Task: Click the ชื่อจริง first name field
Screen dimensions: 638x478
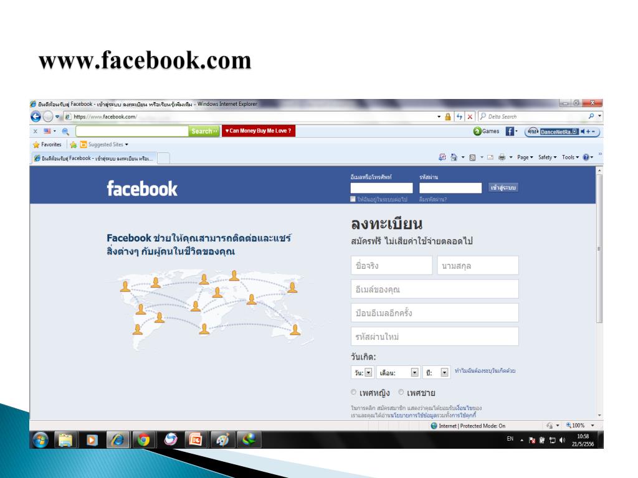Action: [391, 265]
